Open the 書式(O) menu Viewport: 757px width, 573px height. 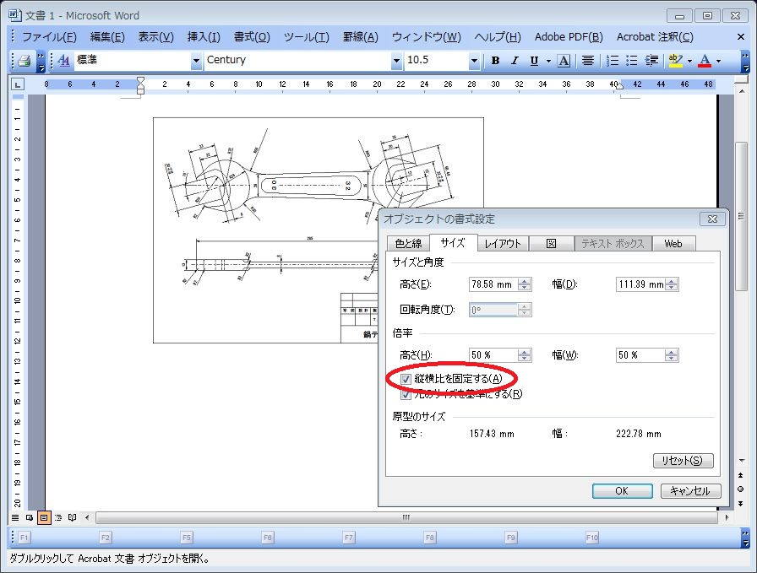pos(252,37)
